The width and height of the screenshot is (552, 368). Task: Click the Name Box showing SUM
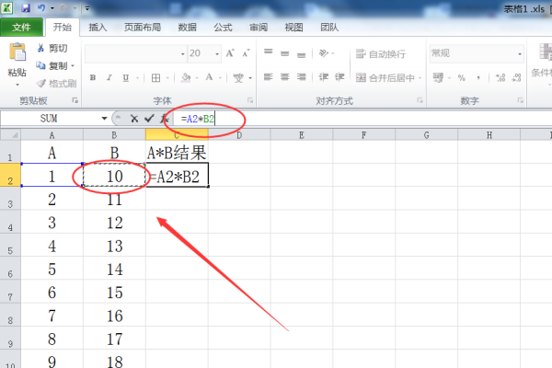click(x=50, y=119)
